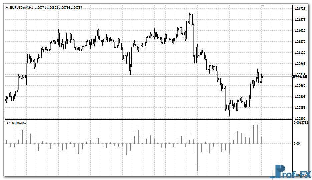This screenshot has width=312, height=180.
Task: Click the current price label 1.20787
Action: 300,76
